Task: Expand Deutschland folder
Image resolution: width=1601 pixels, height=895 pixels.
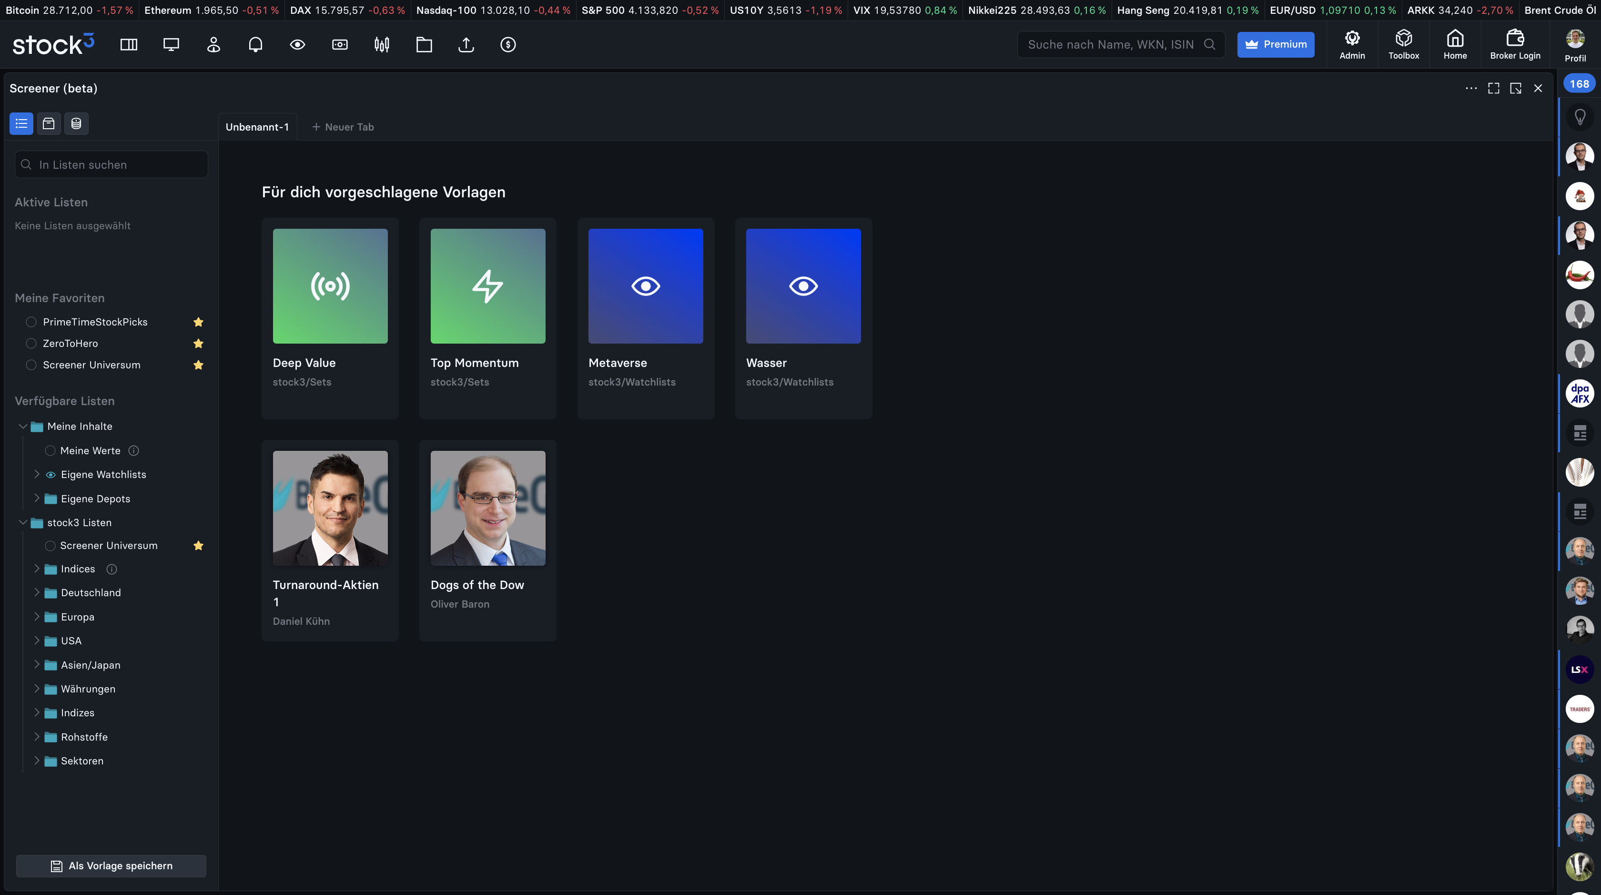Action: pyautogui.click(x=37, y=592)
